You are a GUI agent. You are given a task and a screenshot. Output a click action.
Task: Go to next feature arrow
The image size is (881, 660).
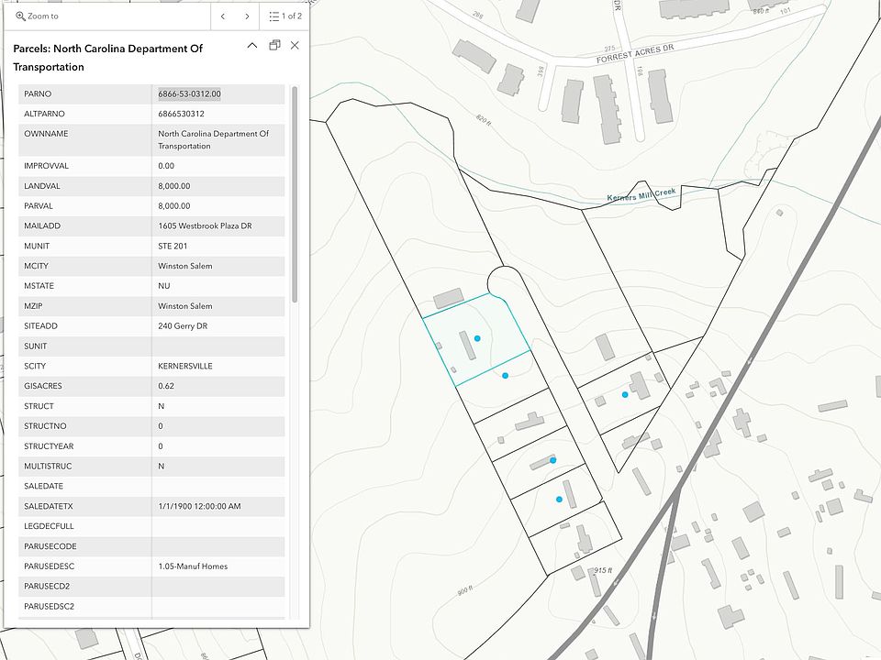(247, 16)
